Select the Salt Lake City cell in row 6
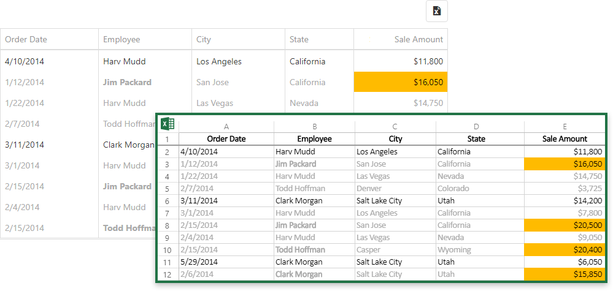Viewport: 613px width, 291px height. [395, 201]
